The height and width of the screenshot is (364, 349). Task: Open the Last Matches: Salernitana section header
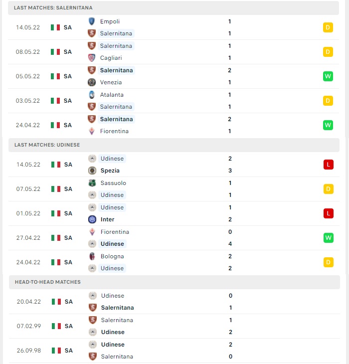pyautogui.click(x=174, y=8)
